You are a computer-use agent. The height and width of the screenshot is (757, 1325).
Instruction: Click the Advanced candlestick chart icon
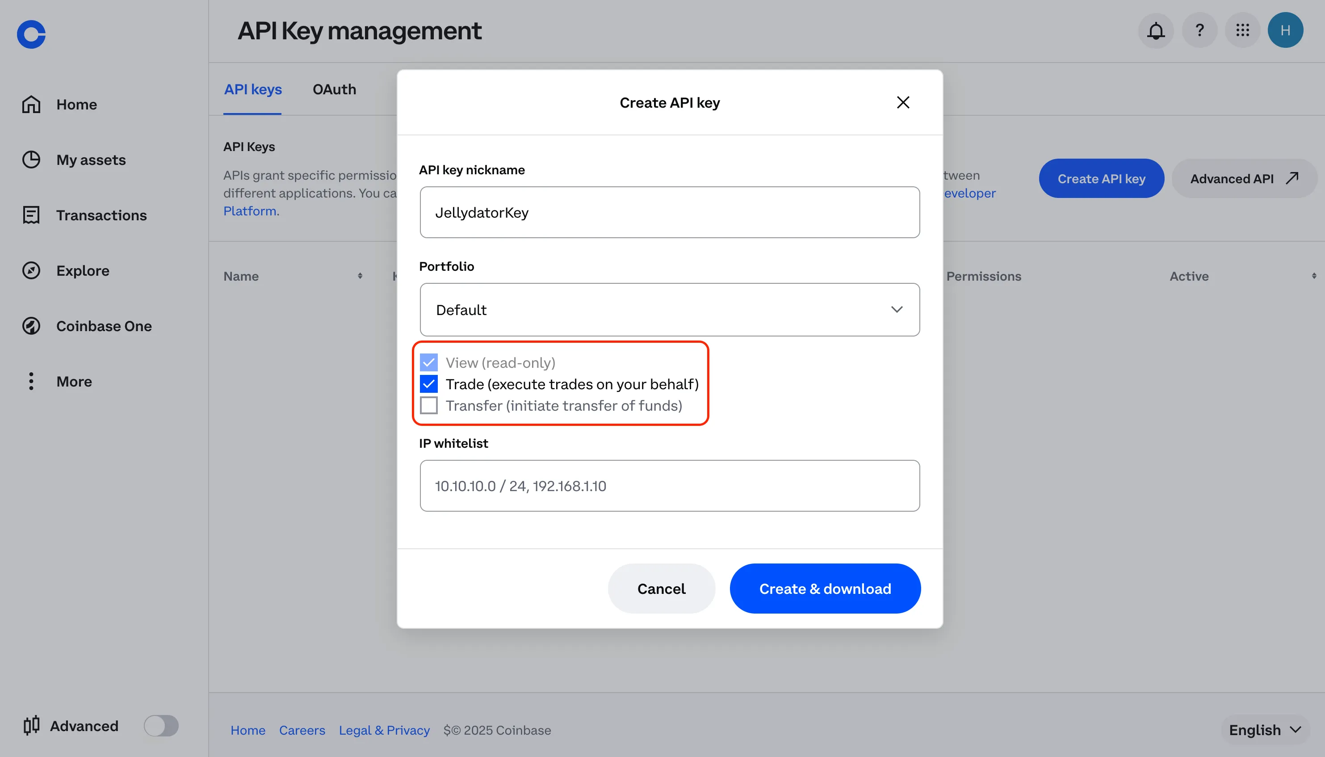31,725
